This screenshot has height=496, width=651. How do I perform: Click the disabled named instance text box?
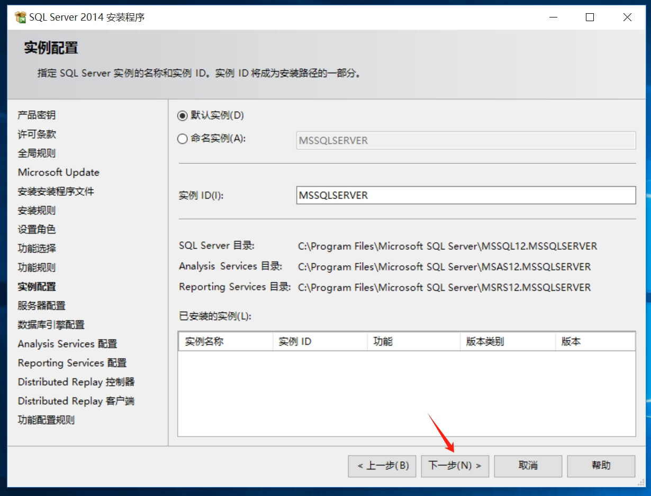(466, 141)
